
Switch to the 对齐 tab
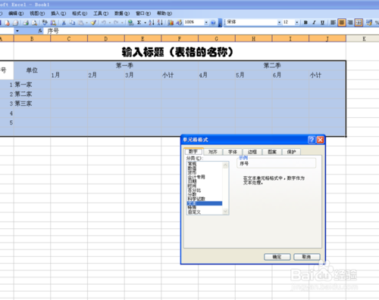point(213,152)
